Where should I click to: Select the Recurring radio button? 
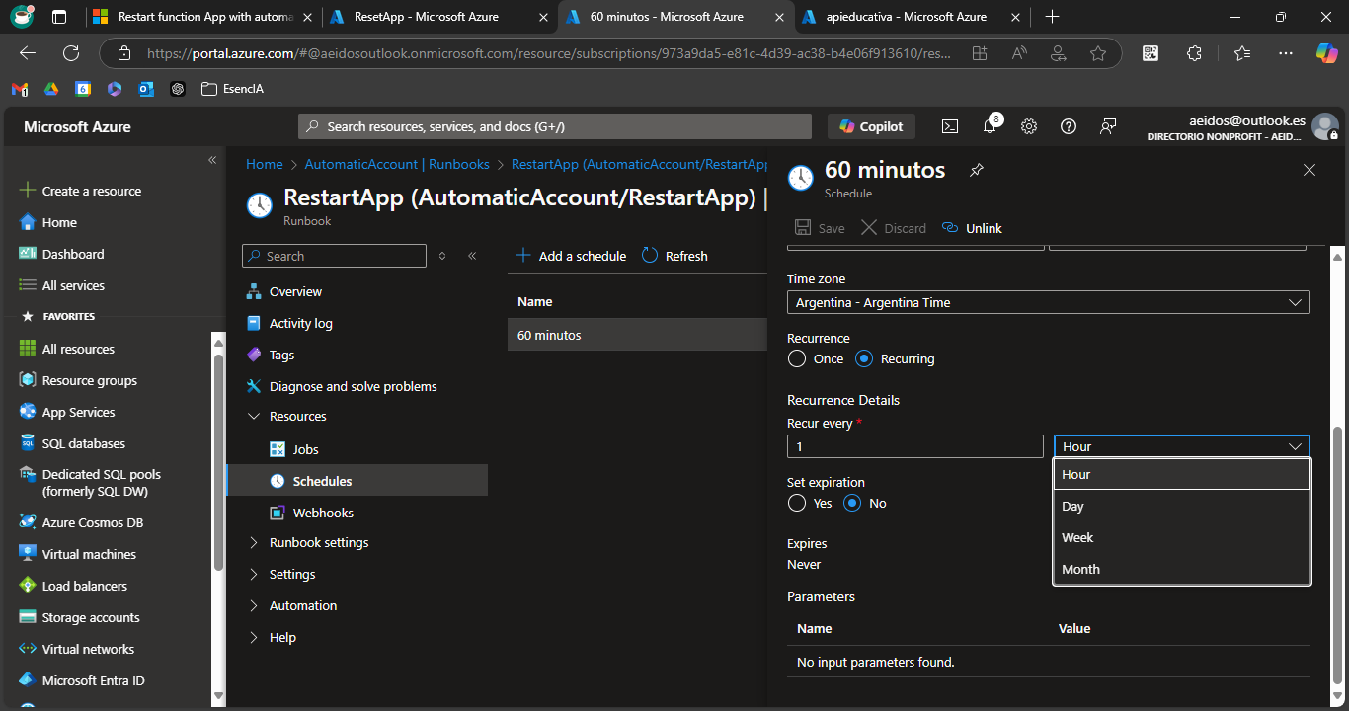pyautogui.click(x=864, y=358)
